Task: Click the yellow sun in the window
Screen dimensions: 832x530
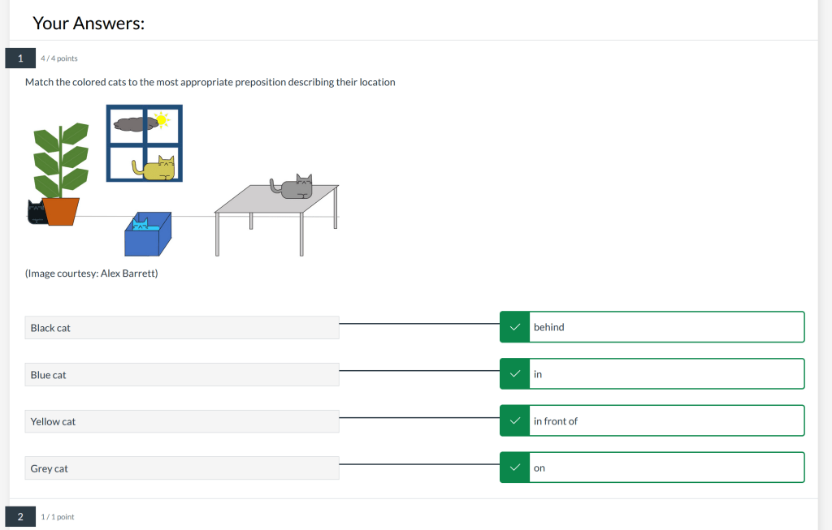Action: (162, 121)
